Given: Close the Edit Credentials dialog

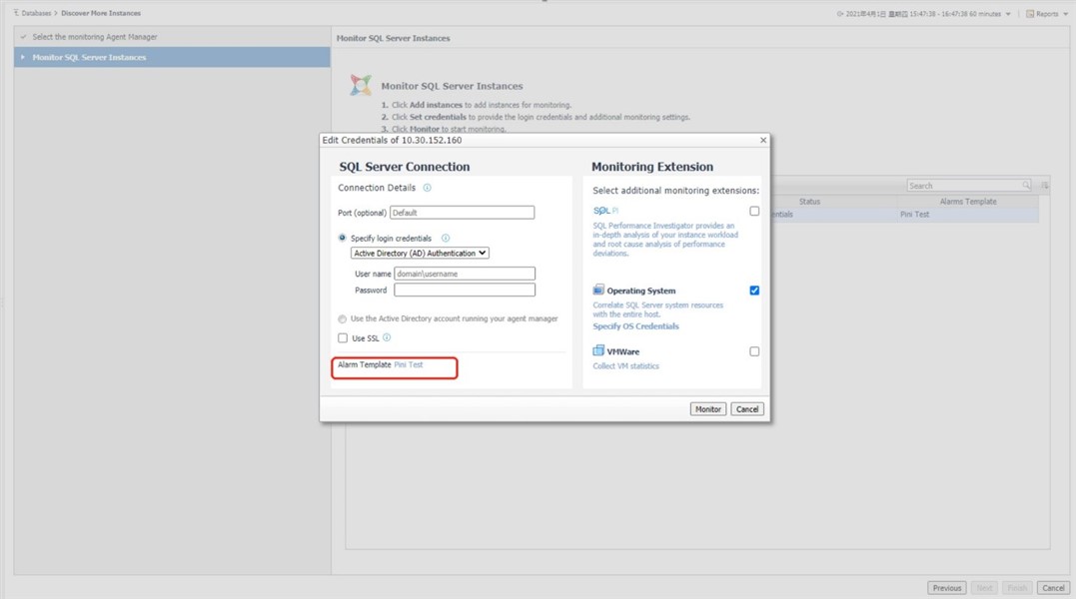Looking at the screenshot, I should pyautogui.click(x=763, y=140).
